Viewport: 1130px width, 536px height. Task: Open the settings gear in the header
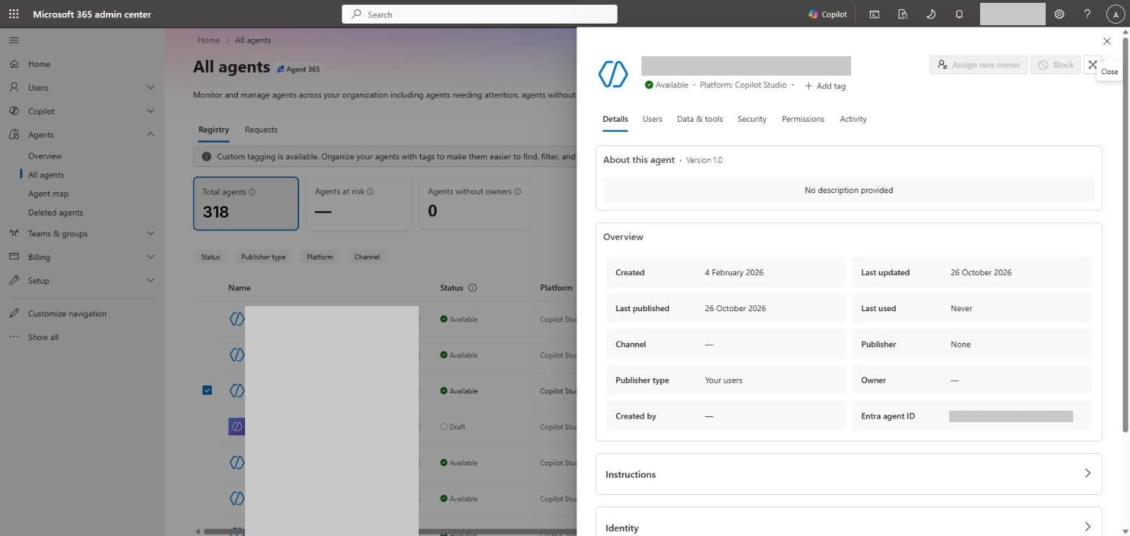tap(1059, 14)
